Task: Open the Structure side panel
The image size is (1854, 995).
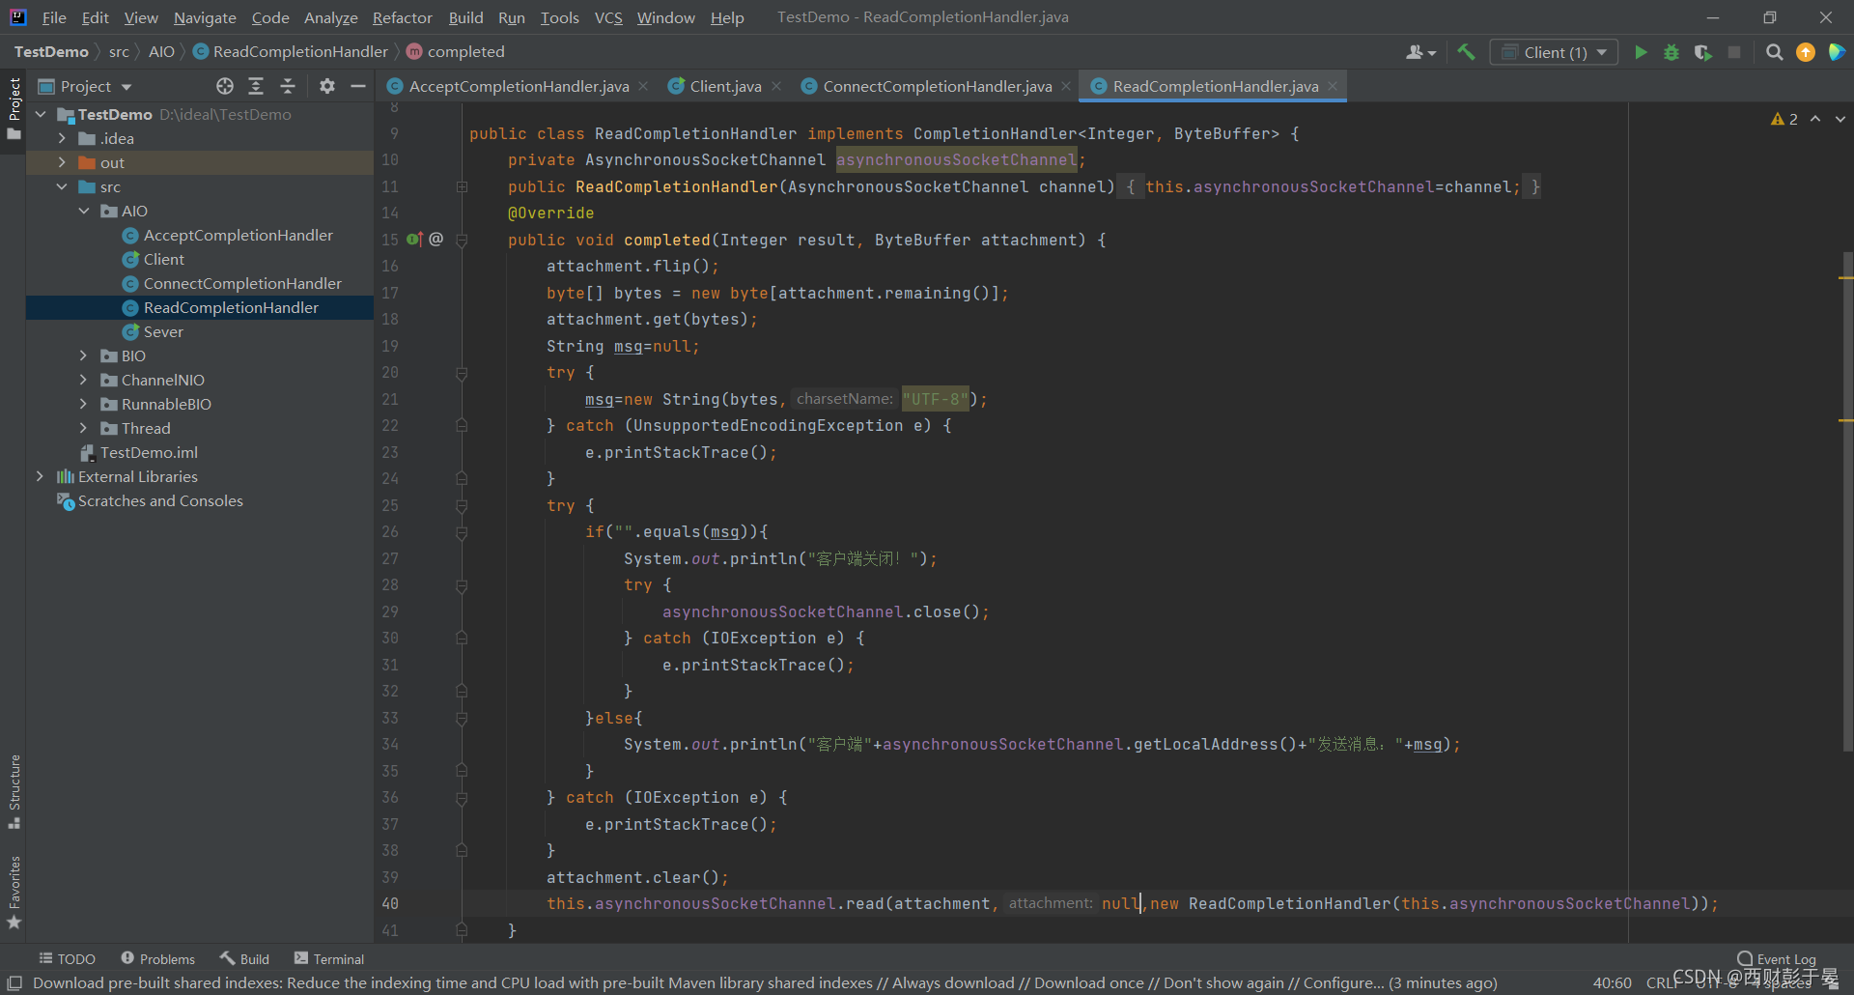Action: tap(14, 791)
